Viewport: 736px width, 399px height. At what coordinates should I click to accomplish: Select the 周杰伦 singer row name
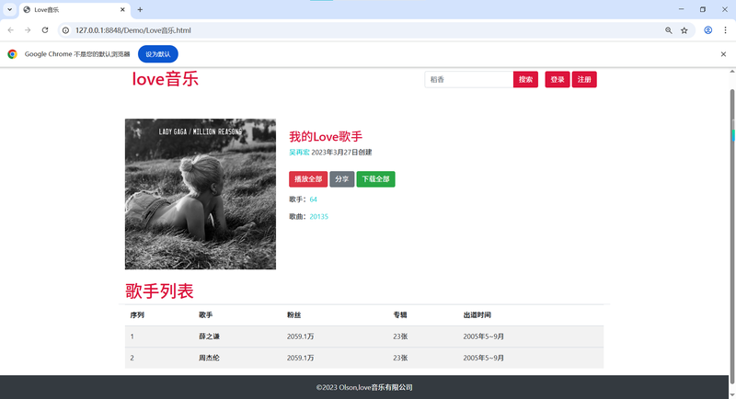tap(209, 358)
